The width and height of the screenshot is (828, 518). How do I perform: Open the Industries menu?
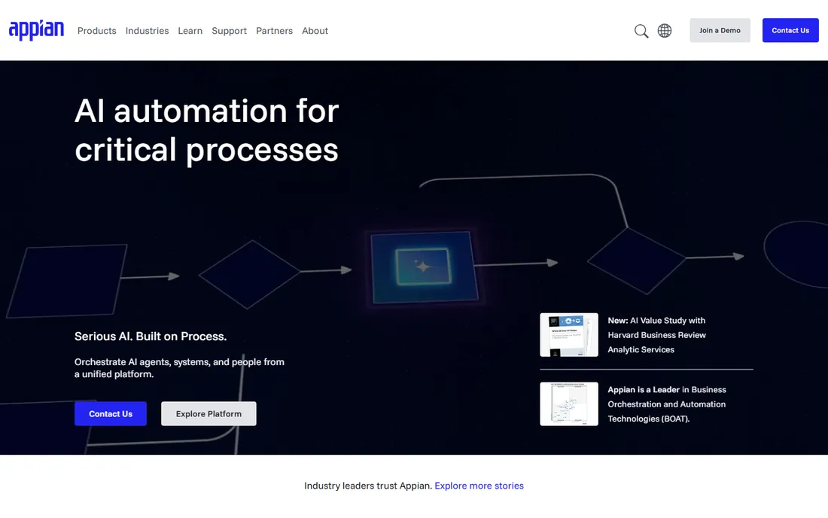click(148, 31)
